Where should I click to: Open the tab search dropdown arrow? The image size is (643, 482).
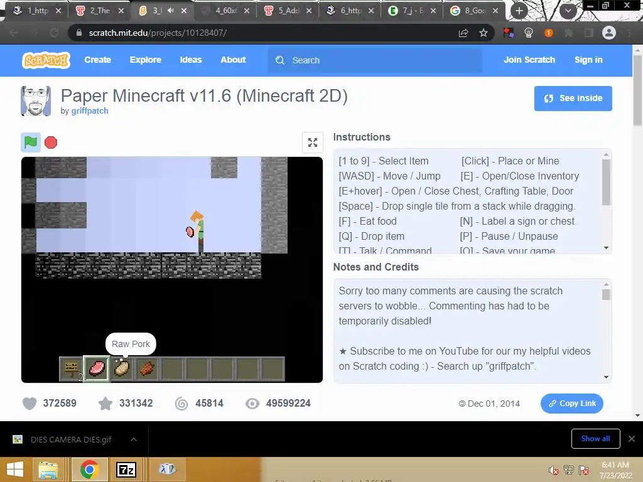[568, 11]
